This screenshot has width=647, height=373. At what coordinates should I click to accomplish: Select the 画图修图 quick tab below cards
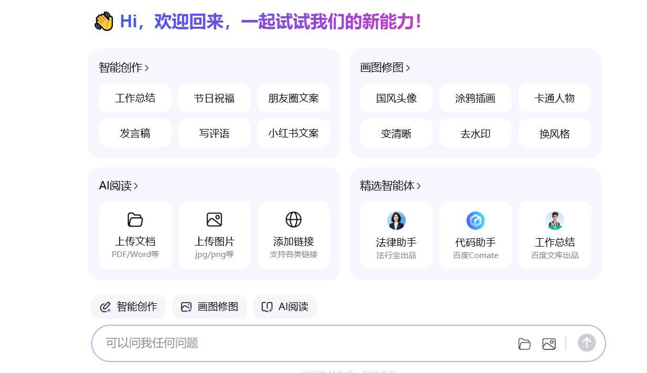209,307
